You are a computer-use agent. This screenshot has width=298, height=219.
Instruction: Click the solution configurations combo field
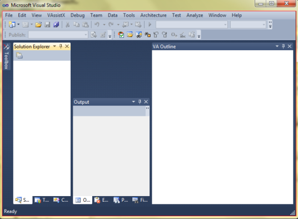tap(192, 25)
